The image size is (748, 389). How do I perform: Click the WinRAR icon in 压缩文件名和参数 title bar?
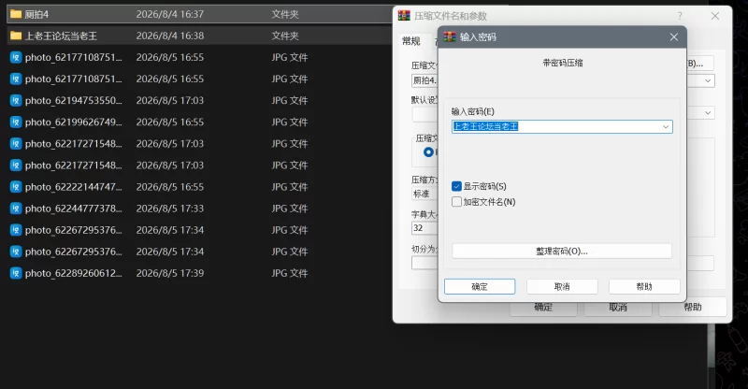(404, 16)
